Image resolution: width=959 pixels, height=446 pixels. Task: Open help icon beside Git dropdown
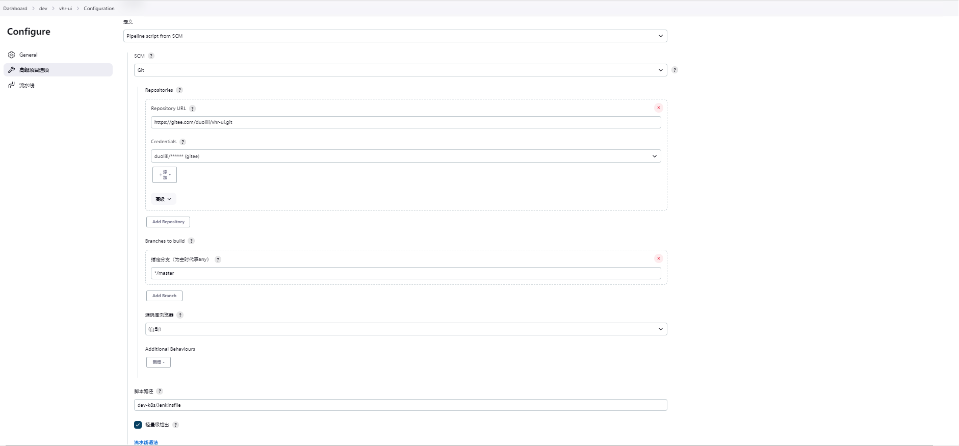(x=675, y=70)
